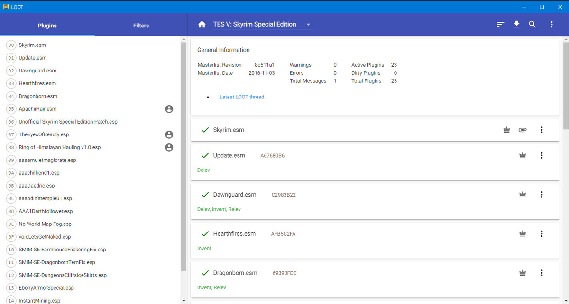Click the home jump-to-general-info icon
Image resolution: width=569 pixels, height=304 pixels.
click(202, 25)
